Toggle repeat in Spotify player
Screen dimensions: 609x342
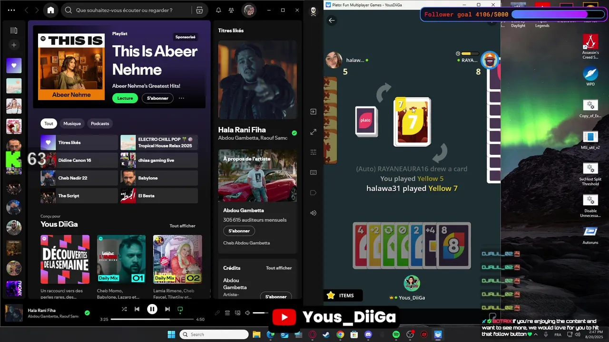[x=180, y=309]
